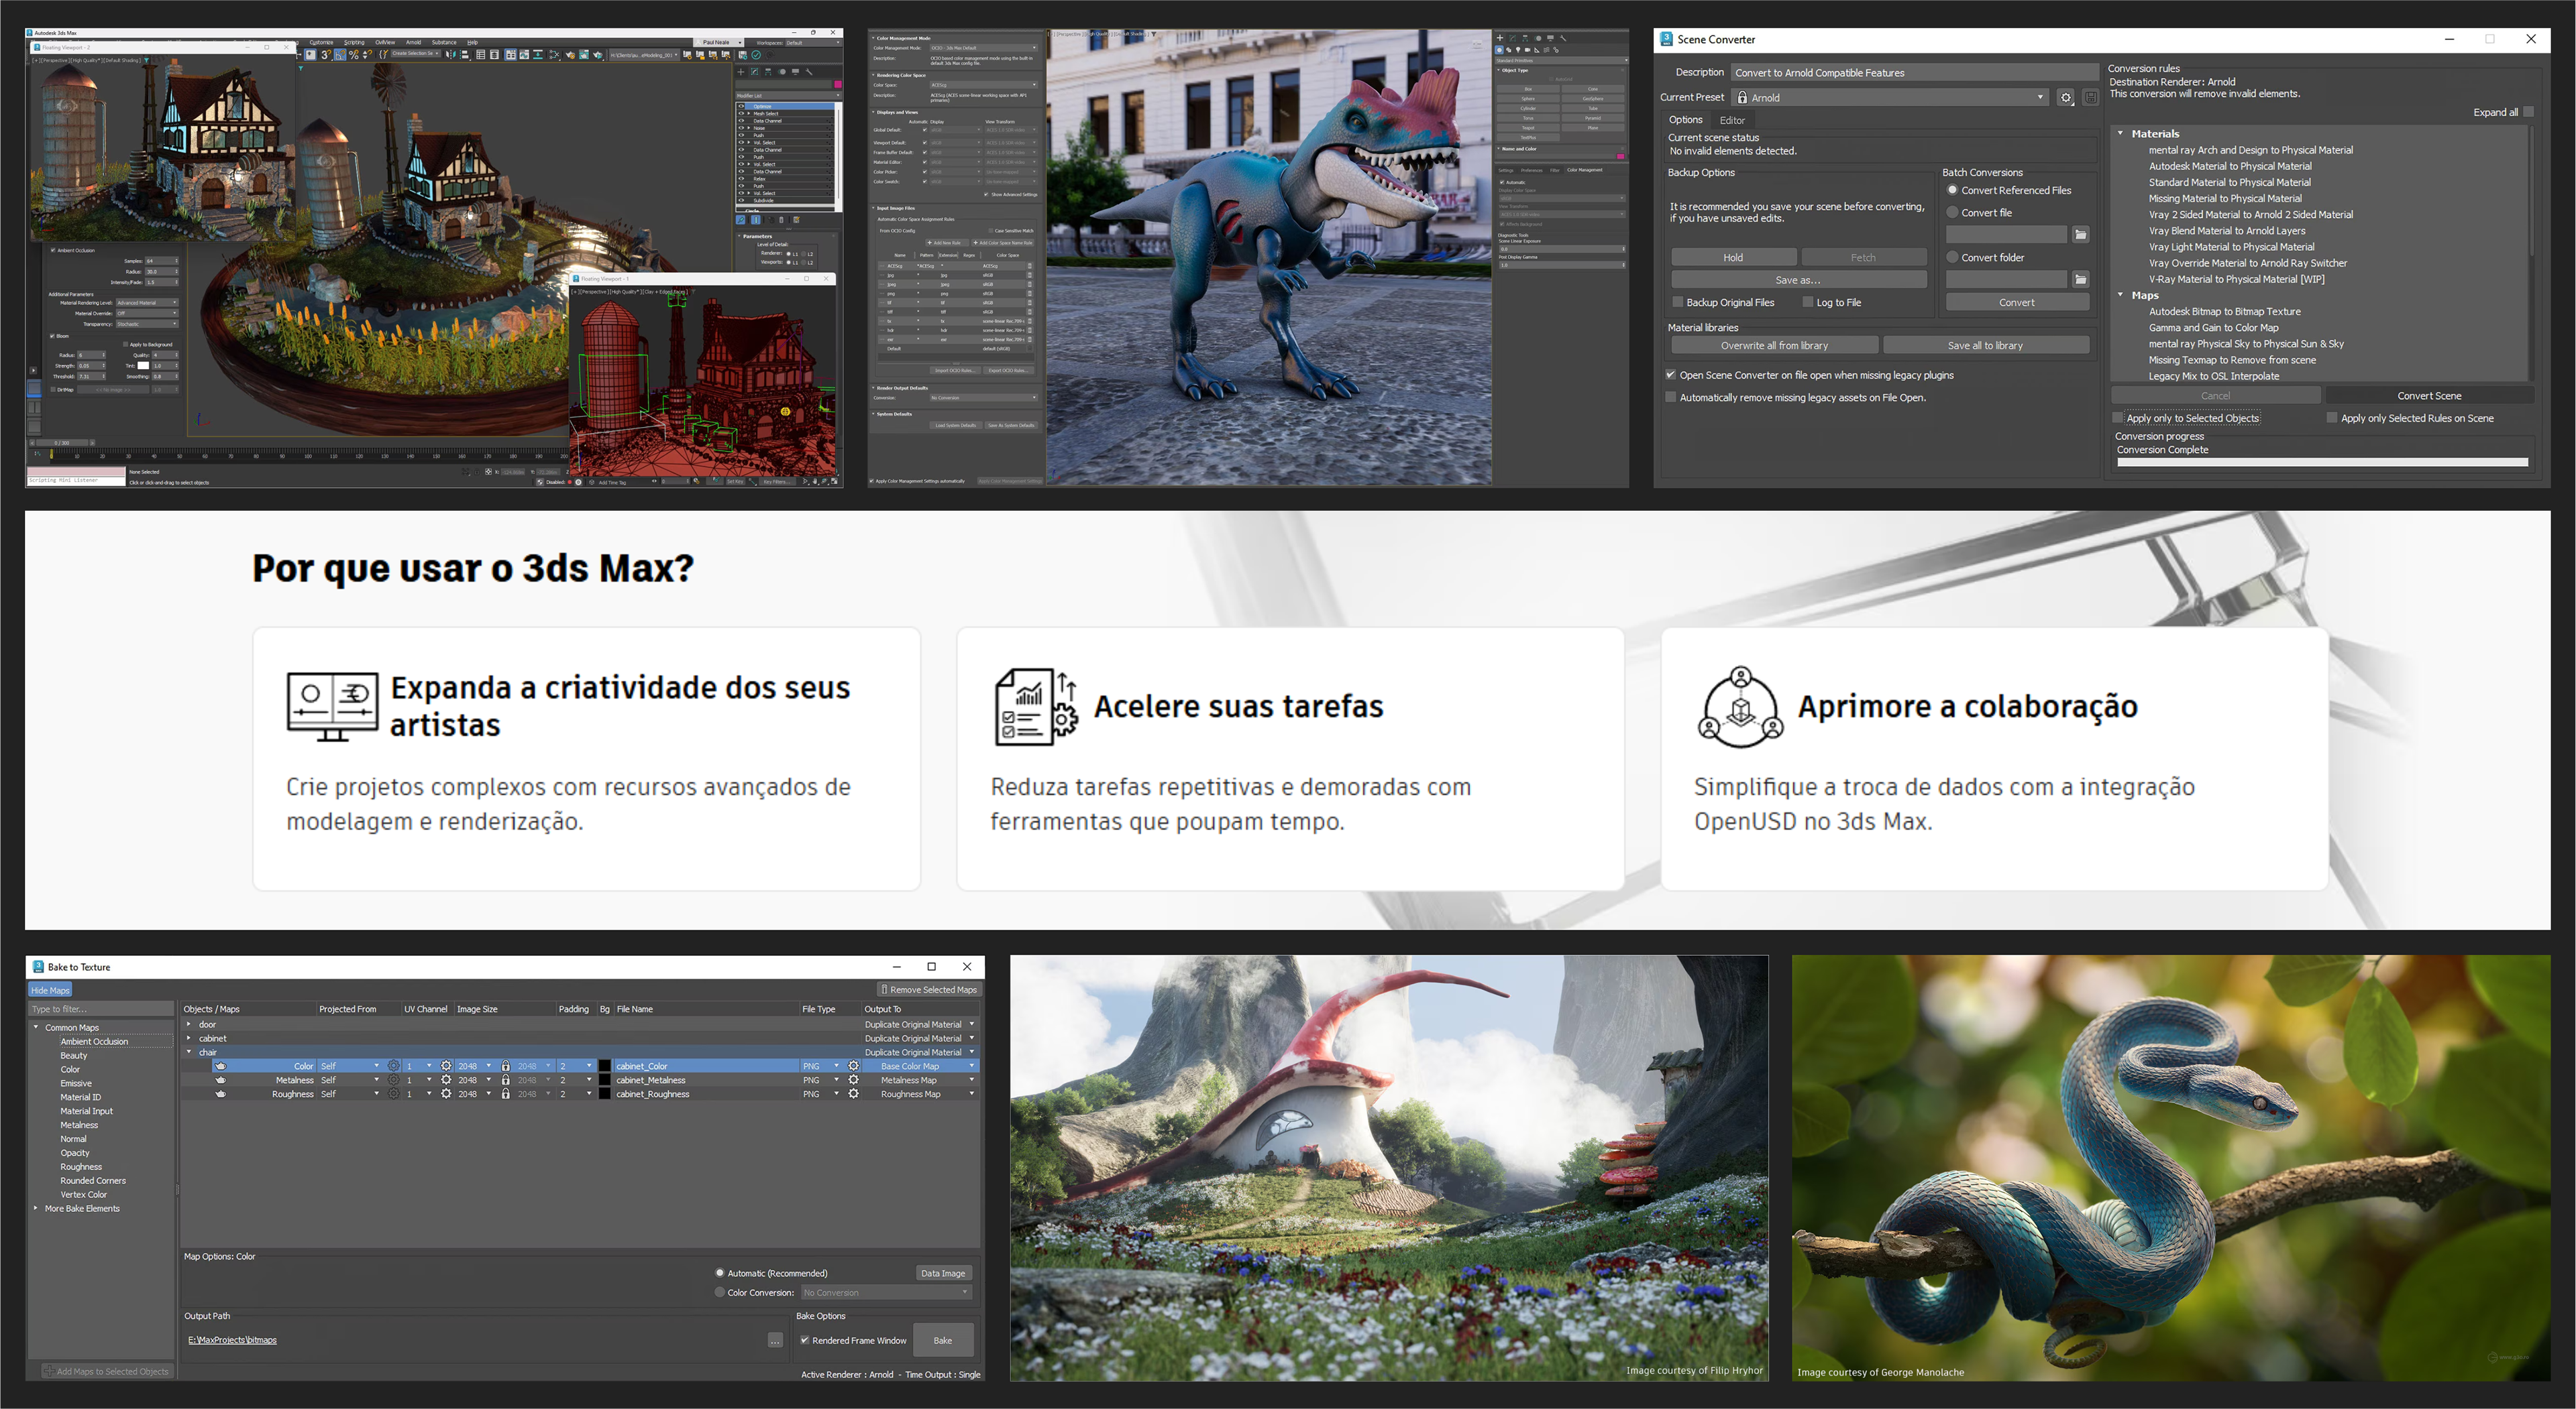Image resolution: width=2576 pixels, height=1409 pixels.
Task: Select Convert folder radio button
Action: [1952, 258]
